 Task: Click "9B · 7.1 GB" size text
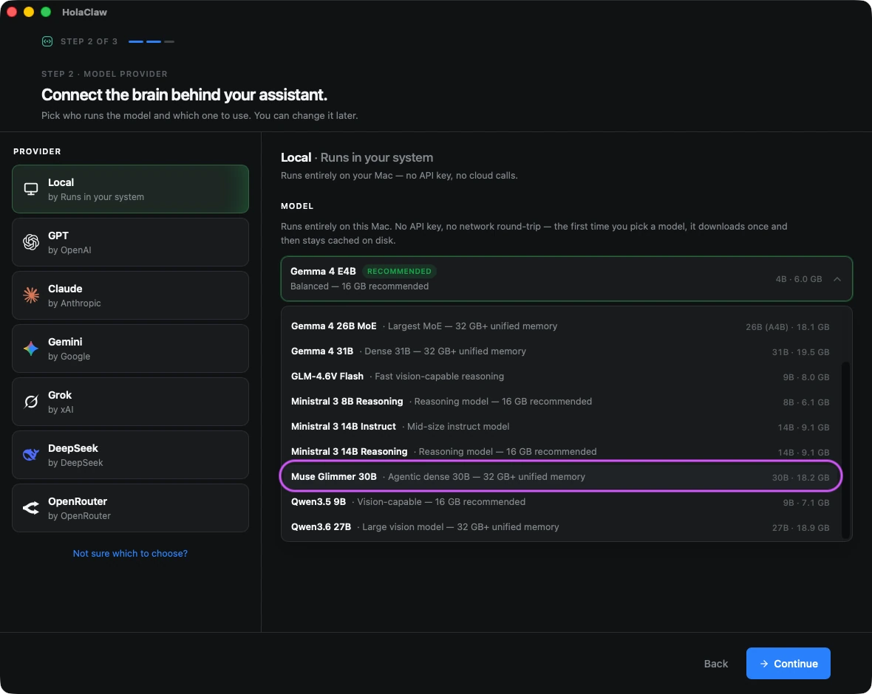(805, 502)
